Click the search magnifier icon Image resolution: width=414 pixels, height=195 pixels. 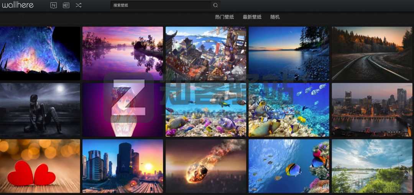click(215, 5)
